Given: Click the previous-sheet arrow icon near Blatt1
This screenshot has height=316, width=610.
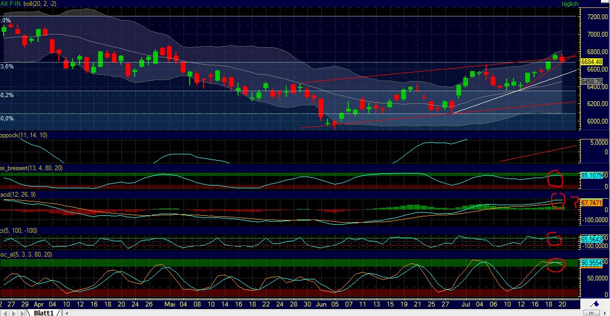Looking at the screenshot, I should click(5, 313).
